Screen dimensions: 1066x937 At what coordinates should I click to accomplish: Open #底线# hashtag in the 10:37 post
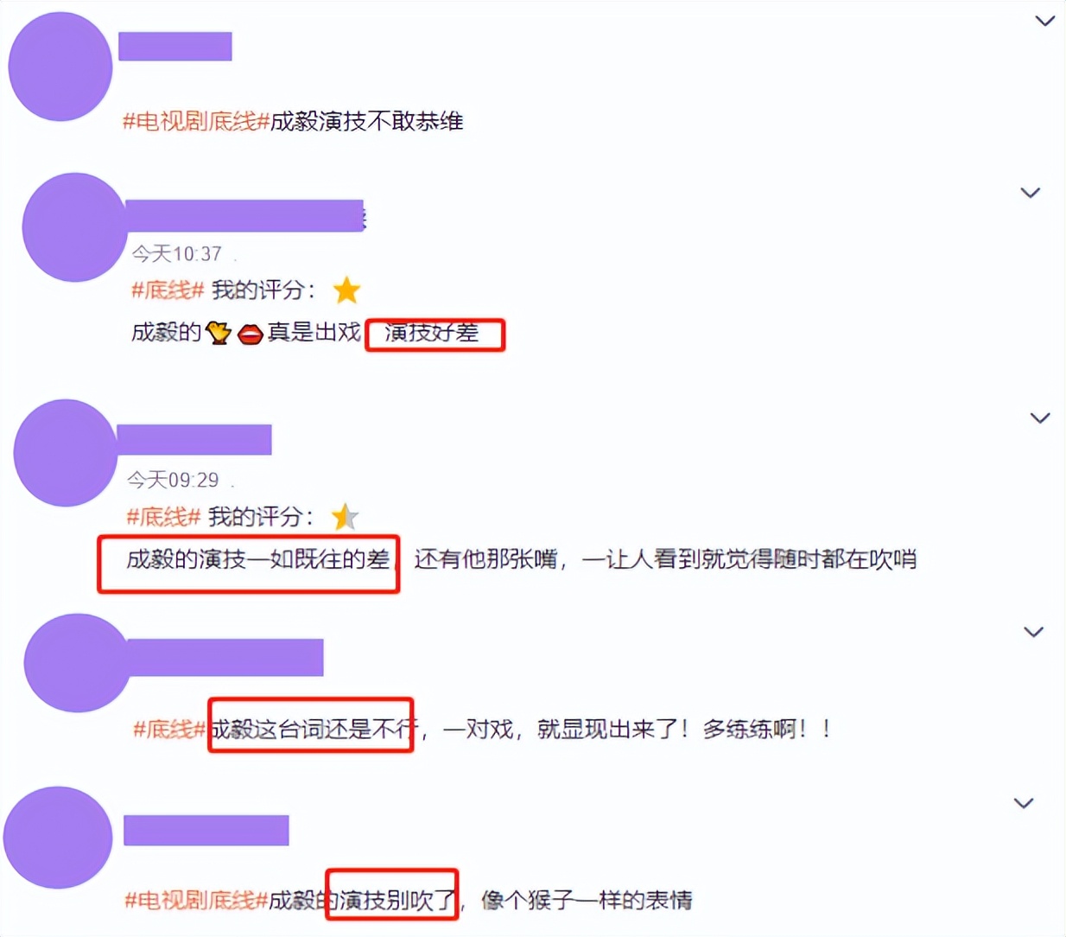tap(167, 290)
